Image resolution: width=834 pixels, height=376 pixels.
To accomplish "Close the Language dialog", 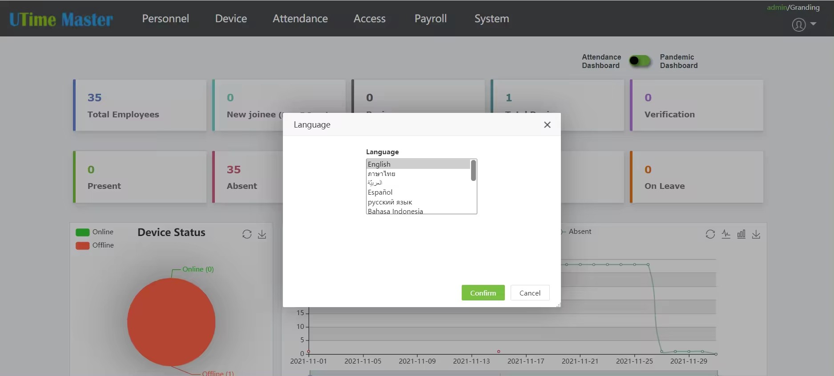I will (x=547, y=125).
